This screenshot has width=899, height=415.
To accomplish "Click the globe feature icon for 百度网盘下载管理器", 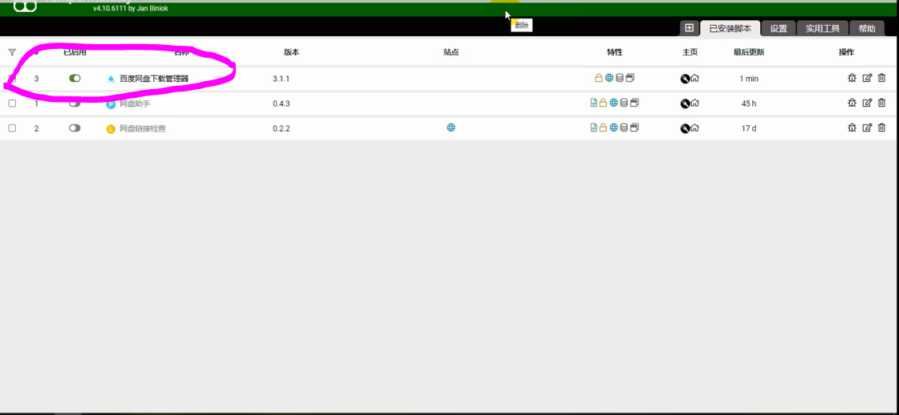I will [609, 77].
